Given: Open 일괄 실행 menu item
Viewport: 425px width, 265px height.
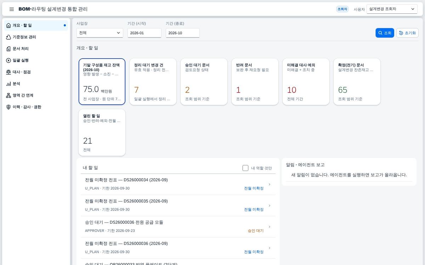Looking at the screenshot, I should click(x=36, y=60).
